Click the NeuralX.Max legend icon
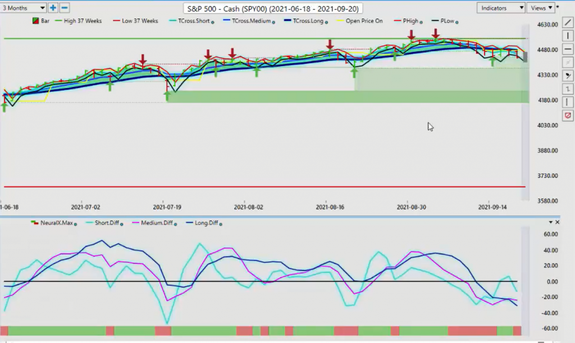This screenshot has height=343, width=575. pyautogui.click(x=35, y=223)
